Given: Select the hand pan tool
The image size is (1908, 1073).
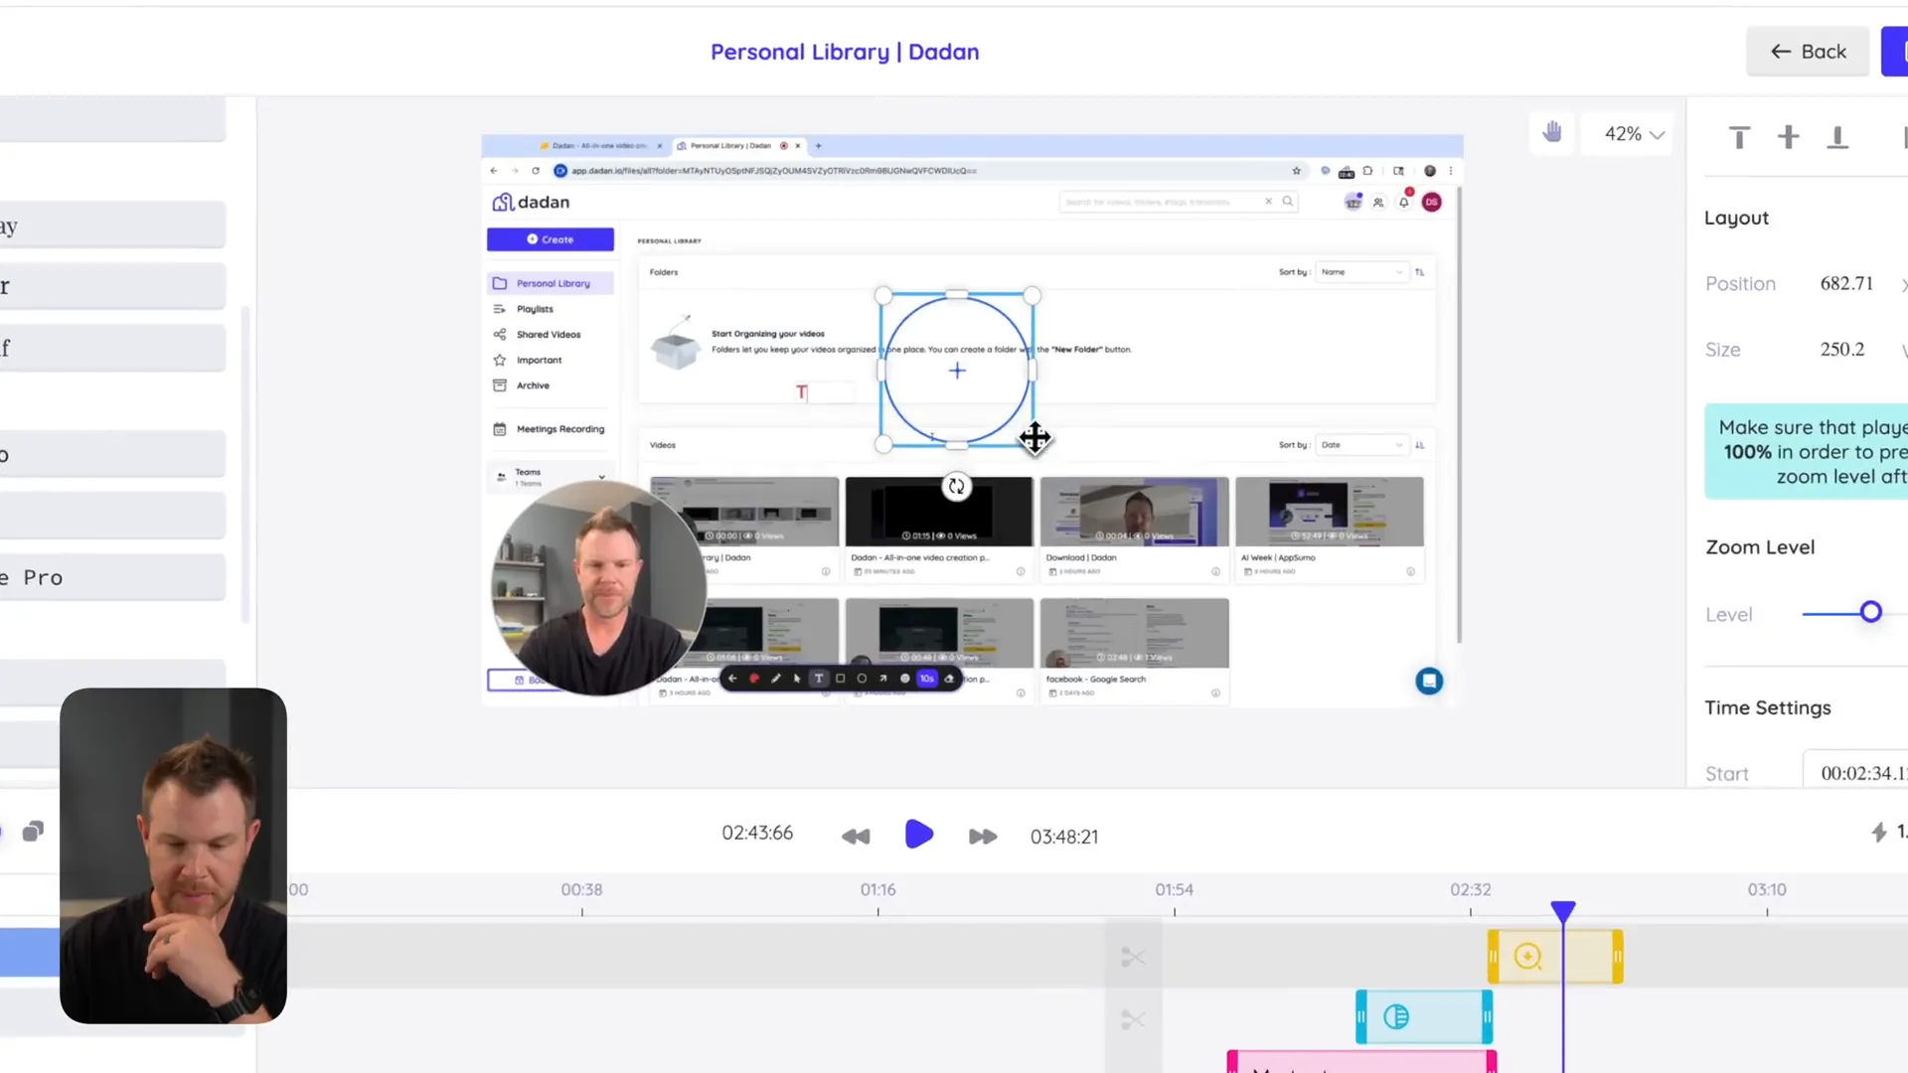Looking at the screenshot, I should pyautogui.click(x=1552, y=132).
